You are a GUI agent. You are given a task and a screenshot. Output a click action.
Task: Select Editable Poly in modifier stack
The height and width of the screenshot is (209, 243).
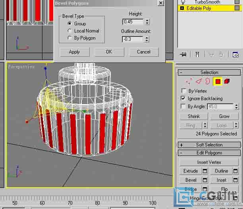pyautogui.click(x=199, y=8)
